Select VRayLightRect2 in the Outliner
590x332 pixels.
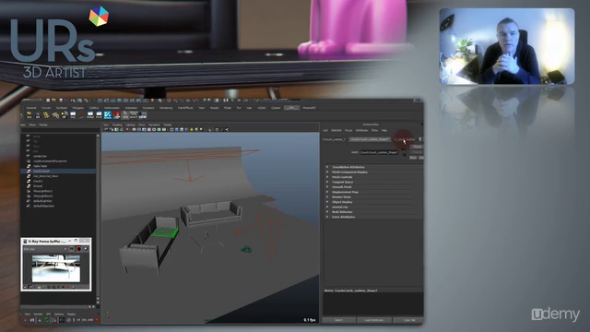point(43,196)
